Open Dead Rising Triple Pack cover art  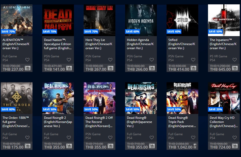182,98
